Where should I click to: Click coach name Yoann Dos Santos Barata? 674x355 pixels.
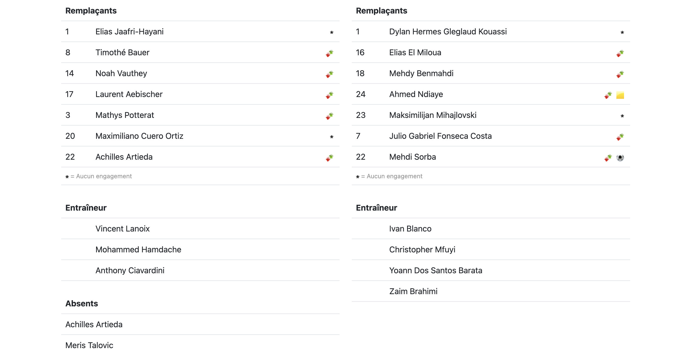[x=435, y=270]
